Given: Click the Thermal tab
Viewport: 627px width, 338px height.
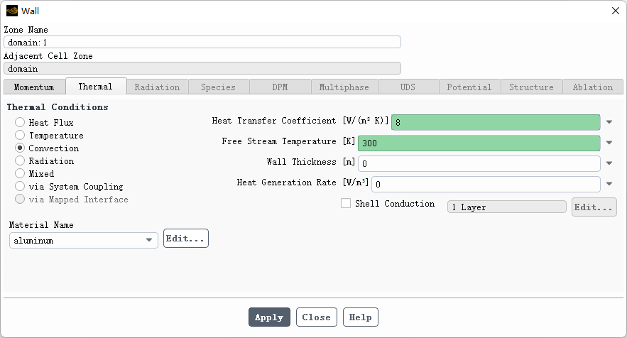Looking at the screenshot, I should click(x=96, y=87).
